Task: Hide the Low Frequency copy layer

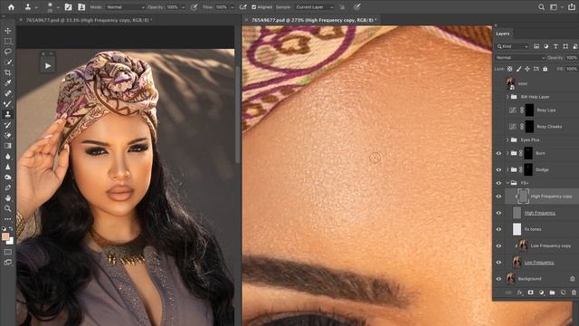Action: pyautogui.click(x=498, y=245)
